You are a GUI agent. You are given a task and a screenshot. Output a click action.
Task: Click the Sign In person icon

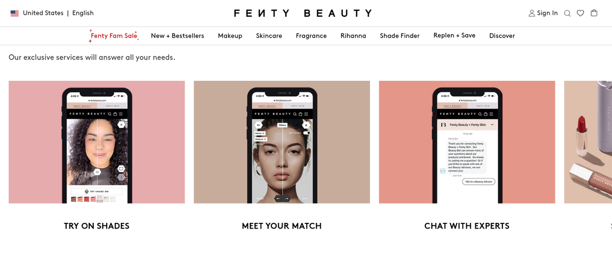532,13
